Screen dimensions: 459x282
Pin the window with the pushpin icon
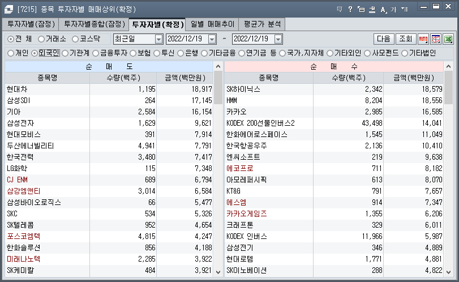pos(372,10)
